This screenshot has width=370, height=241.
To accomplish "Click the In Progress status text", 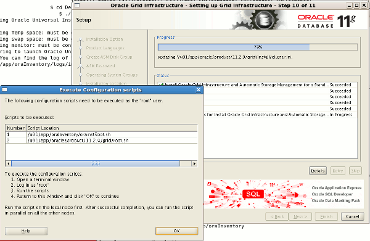I will (x=341, y=115).
